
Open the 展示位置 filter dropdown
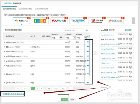(81, 38)
